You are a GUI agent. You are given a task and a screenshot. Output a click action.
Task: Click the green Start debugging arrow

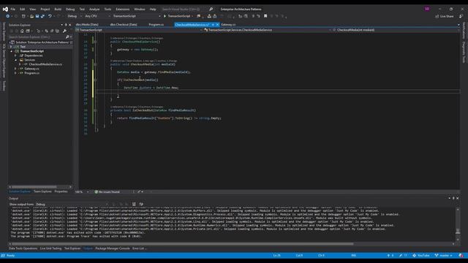[x=165, y=16]
